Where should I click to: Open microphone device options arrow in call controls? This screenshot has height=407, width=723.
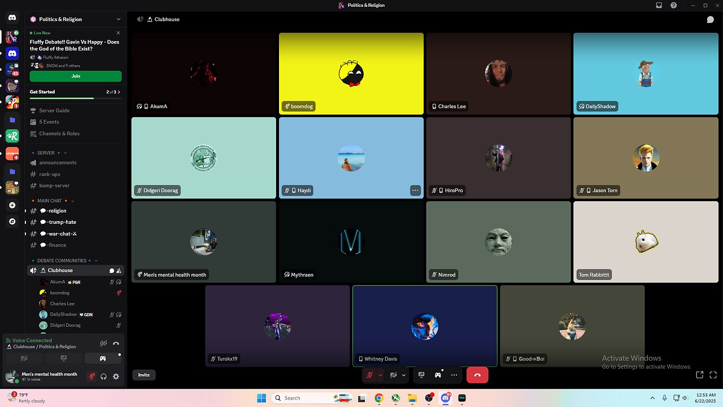(380, 375)
